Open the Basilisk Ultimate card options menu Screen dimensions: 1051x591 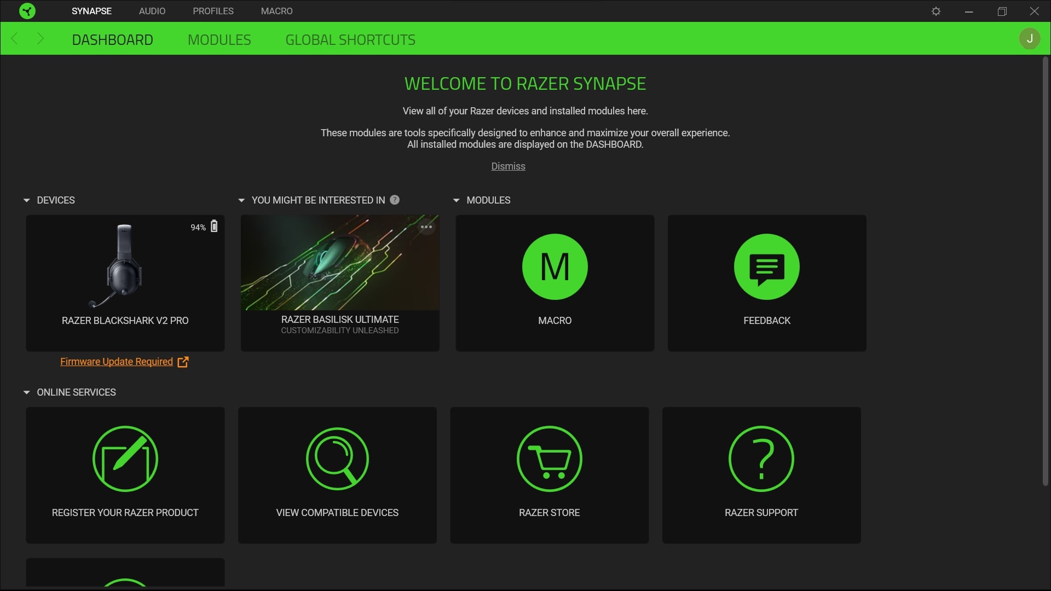(426, 227)
